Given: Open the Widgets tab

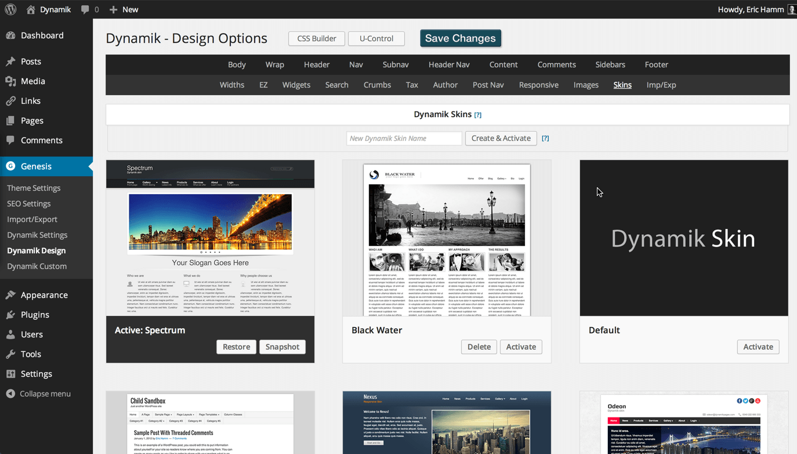Looking at the screenshot, I should tap(296, 85).
